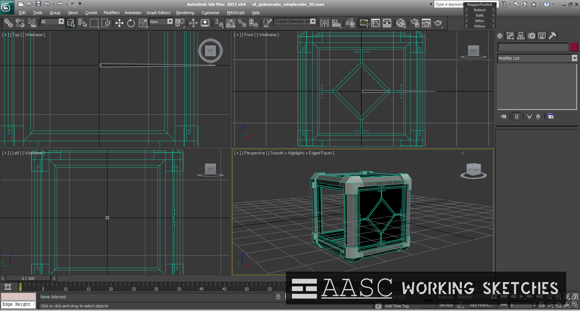Click the Redo arrow
Image resolution: width=580 pixels, height=311 pixels.
click(x=60, y=4)
